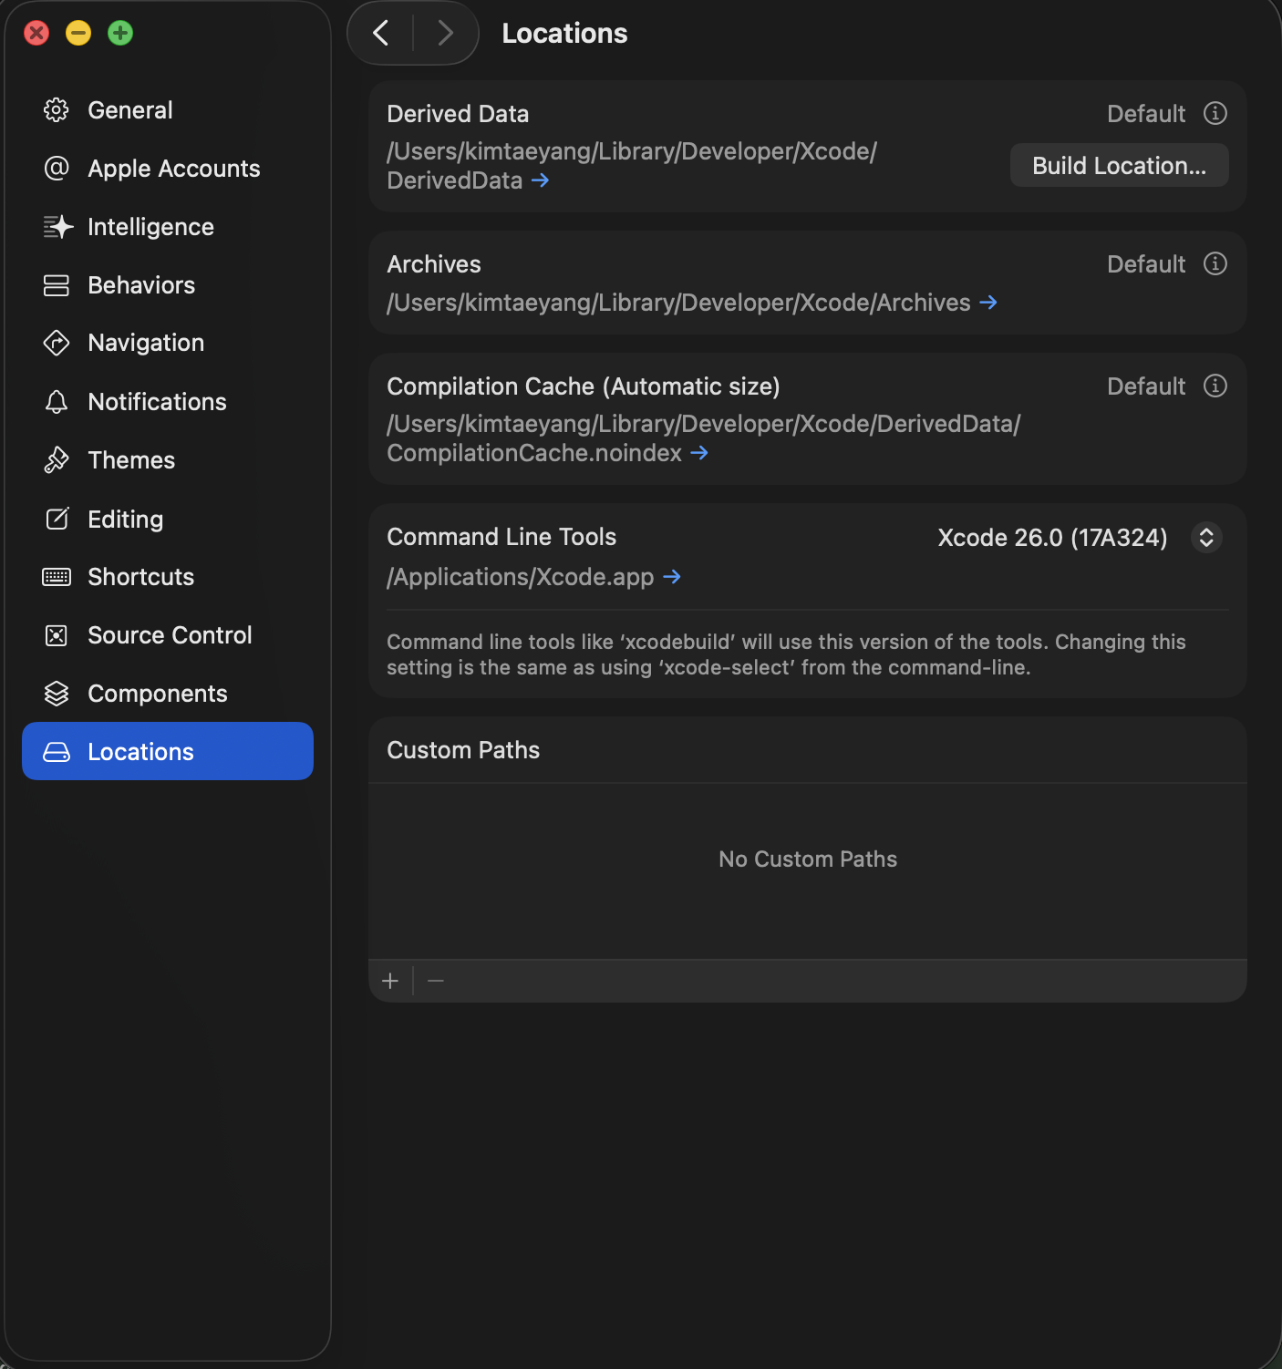Click the Notifications bell icon
The image size is (1282, 1369).
point(57,402)
